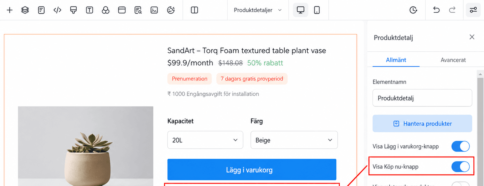Switch to the Avancerat tab
The width and height of the screenshot is (484, 186).
[453, 60]
